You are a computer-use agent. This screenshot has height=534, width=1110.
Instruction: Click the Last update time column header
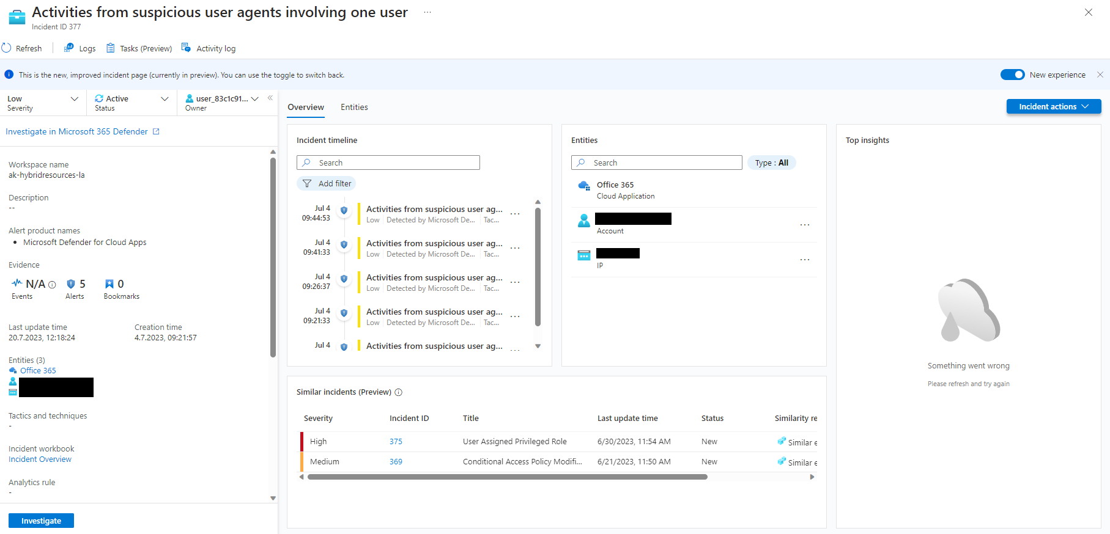click(627, 418)
